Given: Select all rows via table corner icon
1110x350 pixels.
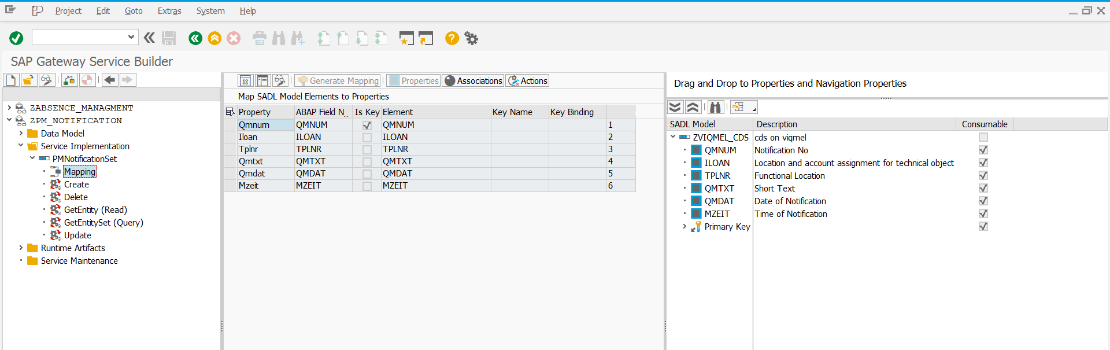Looking at the screenshot, I should 230,112.
